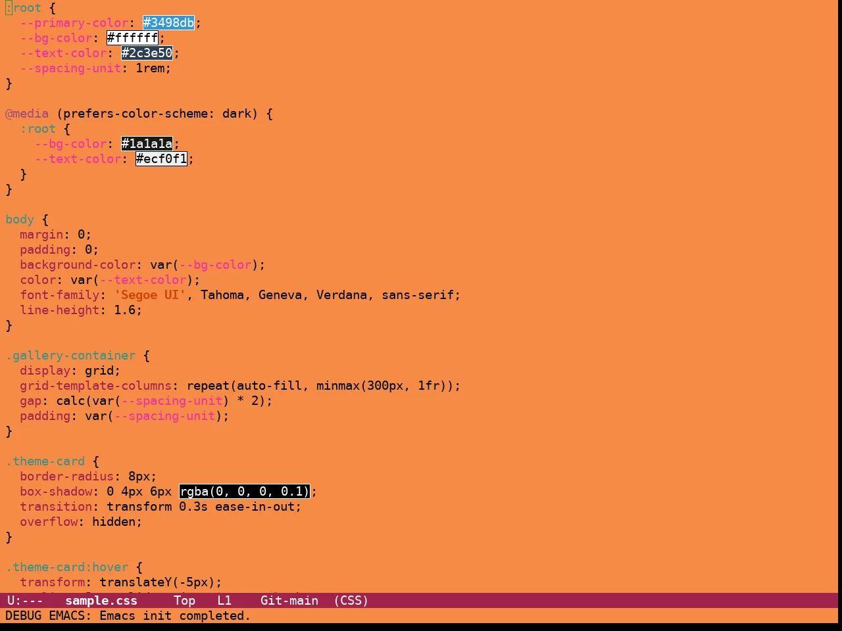Image resolution: width=842 pixels, height=631 pixels.
Task: Click the overflow: hidden line
Action: click(x=81, y=522)
